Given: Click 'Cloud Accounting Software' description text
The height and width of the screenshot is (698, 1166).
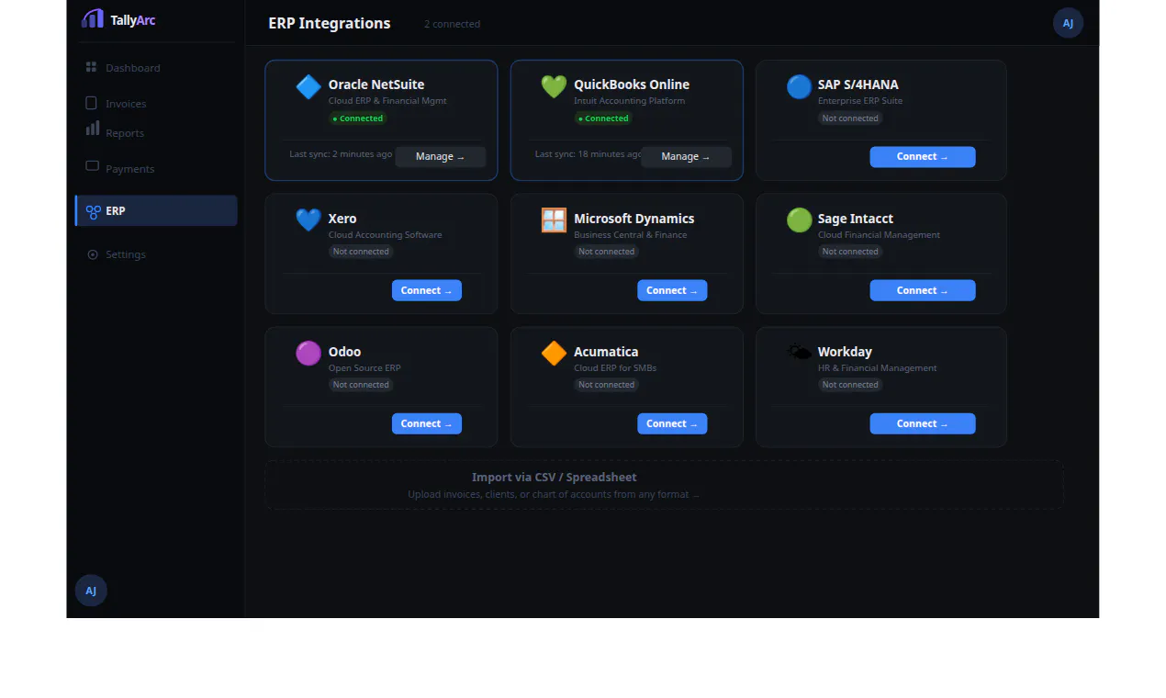Looking at the screenshot, I should [386, 235].
